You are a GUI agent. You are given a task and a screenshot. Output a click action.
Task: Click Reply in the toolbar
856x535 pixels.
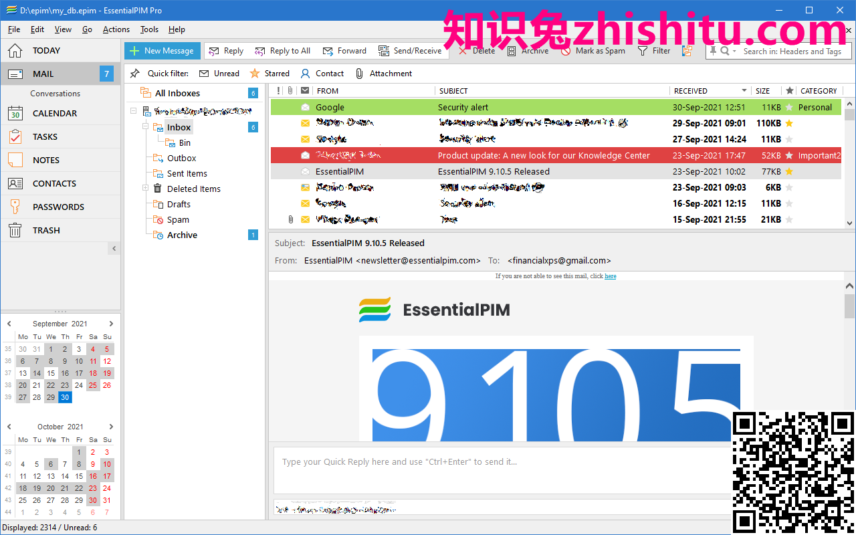click(226, 51)
